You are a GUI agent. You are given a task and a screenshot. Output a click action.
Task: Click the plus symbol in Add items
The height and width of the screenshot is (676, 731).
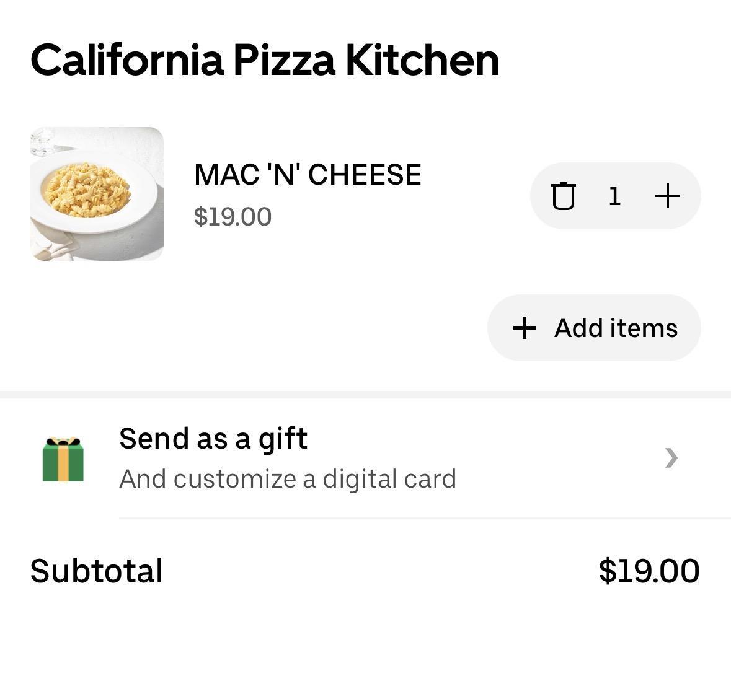[525, 328]
